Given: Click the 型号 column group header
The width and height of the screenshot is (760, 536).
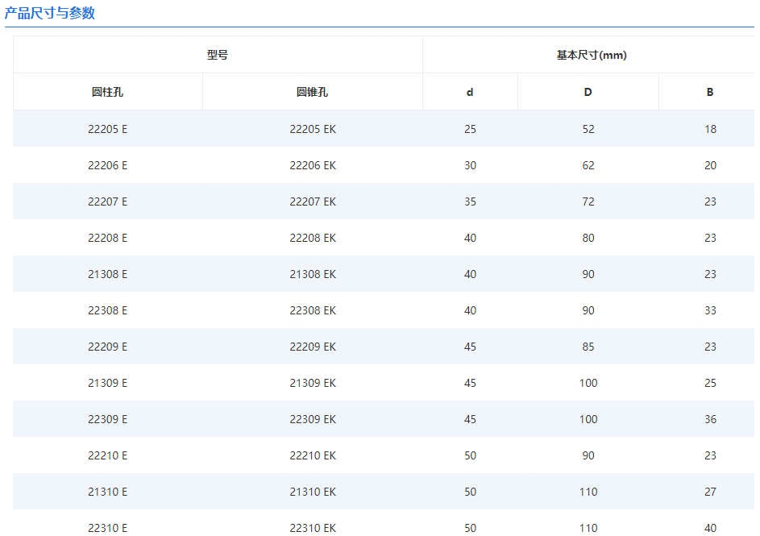Looking at the screenshot, I should click(x=218, y=55).
